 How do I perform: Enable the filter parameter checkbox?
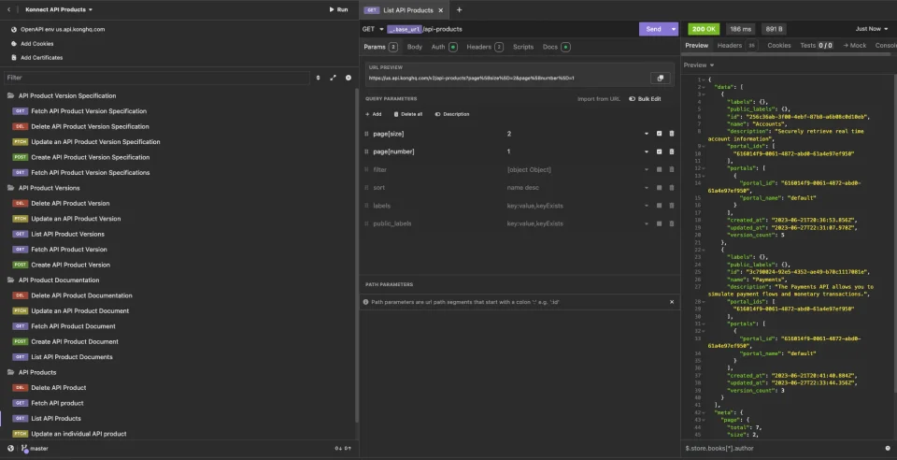pyautogui.click(x=659, y=170)
